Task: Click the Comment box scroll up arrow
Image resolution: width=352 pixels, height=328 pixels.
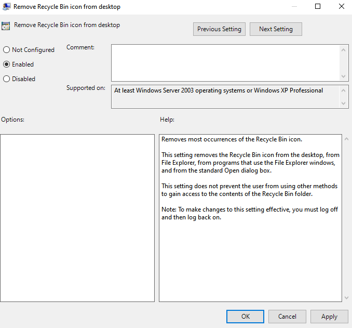Action: [343, 50]
